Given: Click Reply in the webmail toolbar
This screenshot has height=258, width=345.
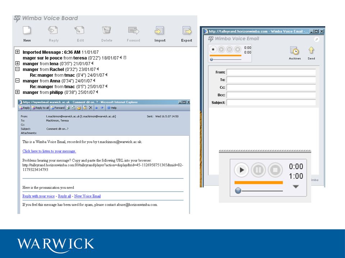Looking at the screenshot, I should tap(24, 108).
